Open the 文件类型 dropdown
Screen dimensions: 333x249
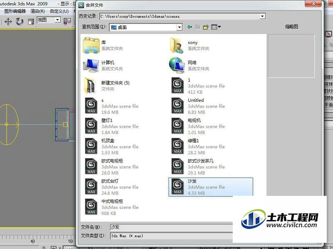point(171,236)
